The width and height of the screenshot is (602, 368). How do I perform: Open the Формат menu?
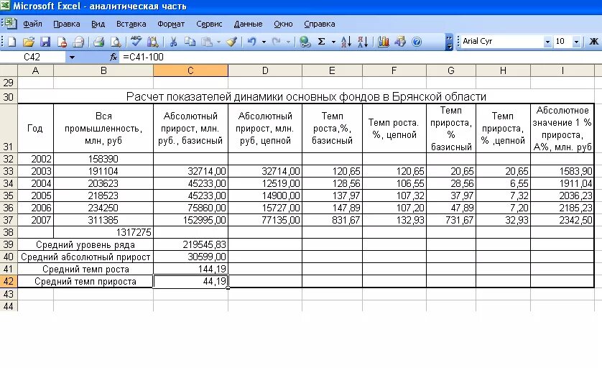pyautogui.click(x=171, y=24)
